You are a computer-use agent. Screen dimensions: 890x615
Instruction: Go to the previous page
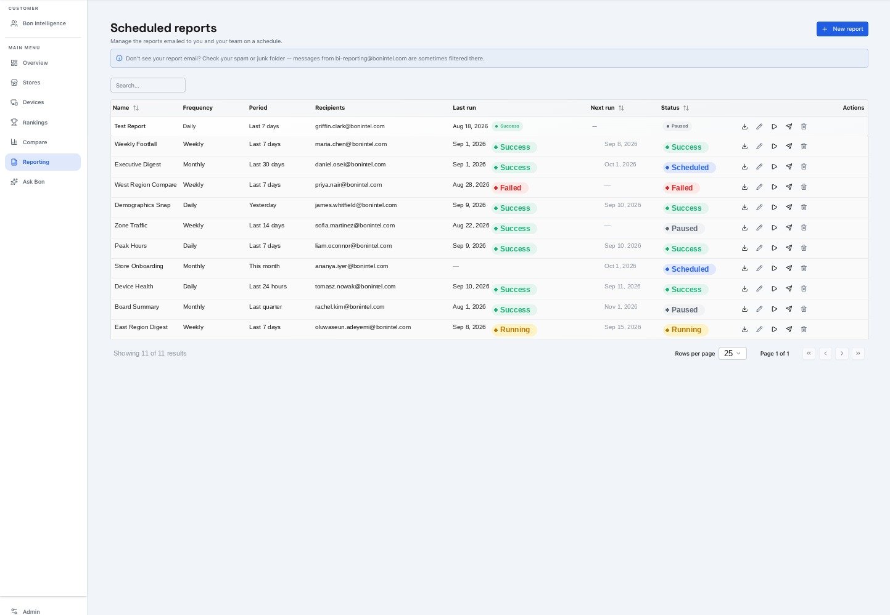(825, 354)
